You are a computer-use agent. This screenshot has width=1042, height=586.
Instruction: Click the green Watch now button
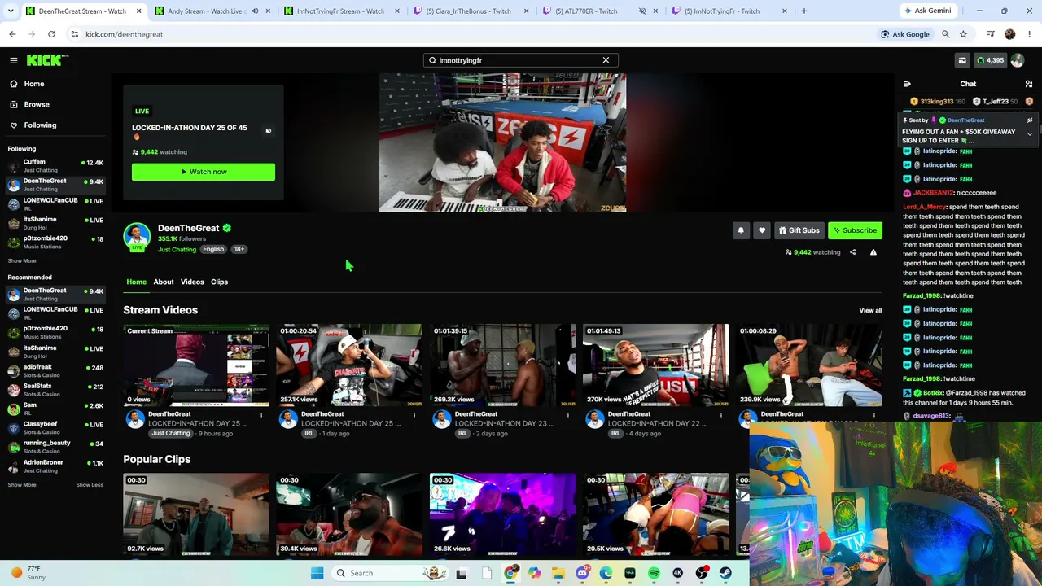tap(204, 172)
